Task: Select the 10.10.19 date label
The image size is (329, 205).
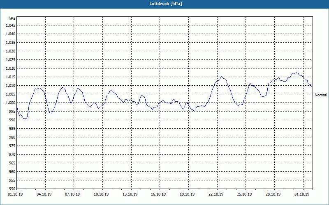Action: pos(101,194)
